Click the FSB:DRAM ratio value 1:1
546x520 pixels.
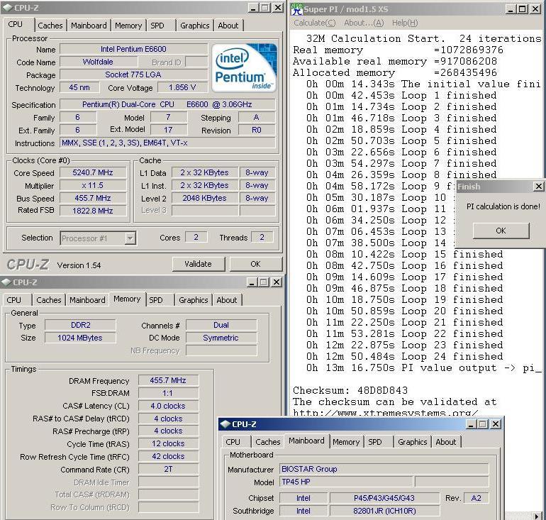[x=168, y=393]
